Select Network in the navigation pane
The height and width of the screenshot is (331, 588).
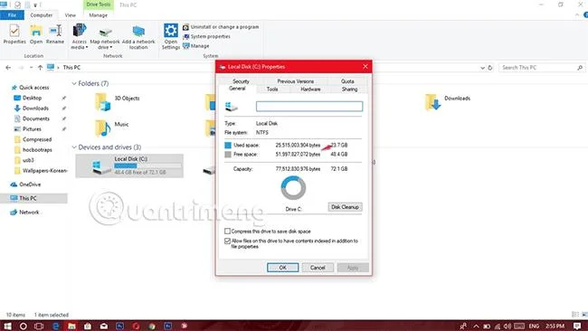point(24,213)
